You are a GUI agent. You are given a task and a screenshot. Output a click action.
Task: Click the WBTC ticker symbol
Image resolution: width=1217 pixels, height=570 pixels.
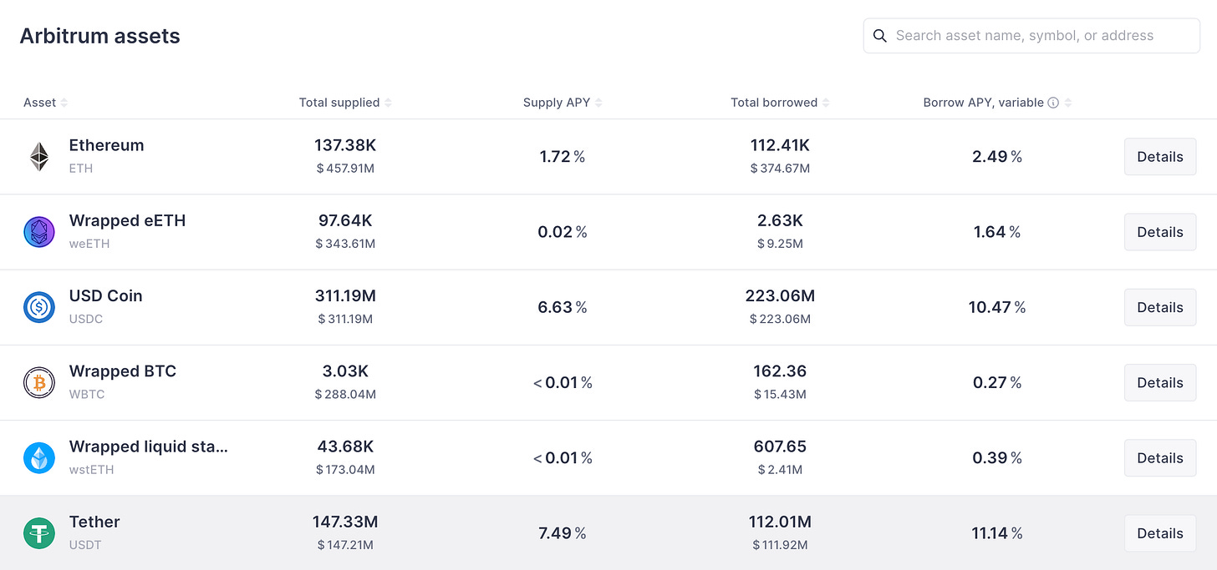click(x=87, y=394)
